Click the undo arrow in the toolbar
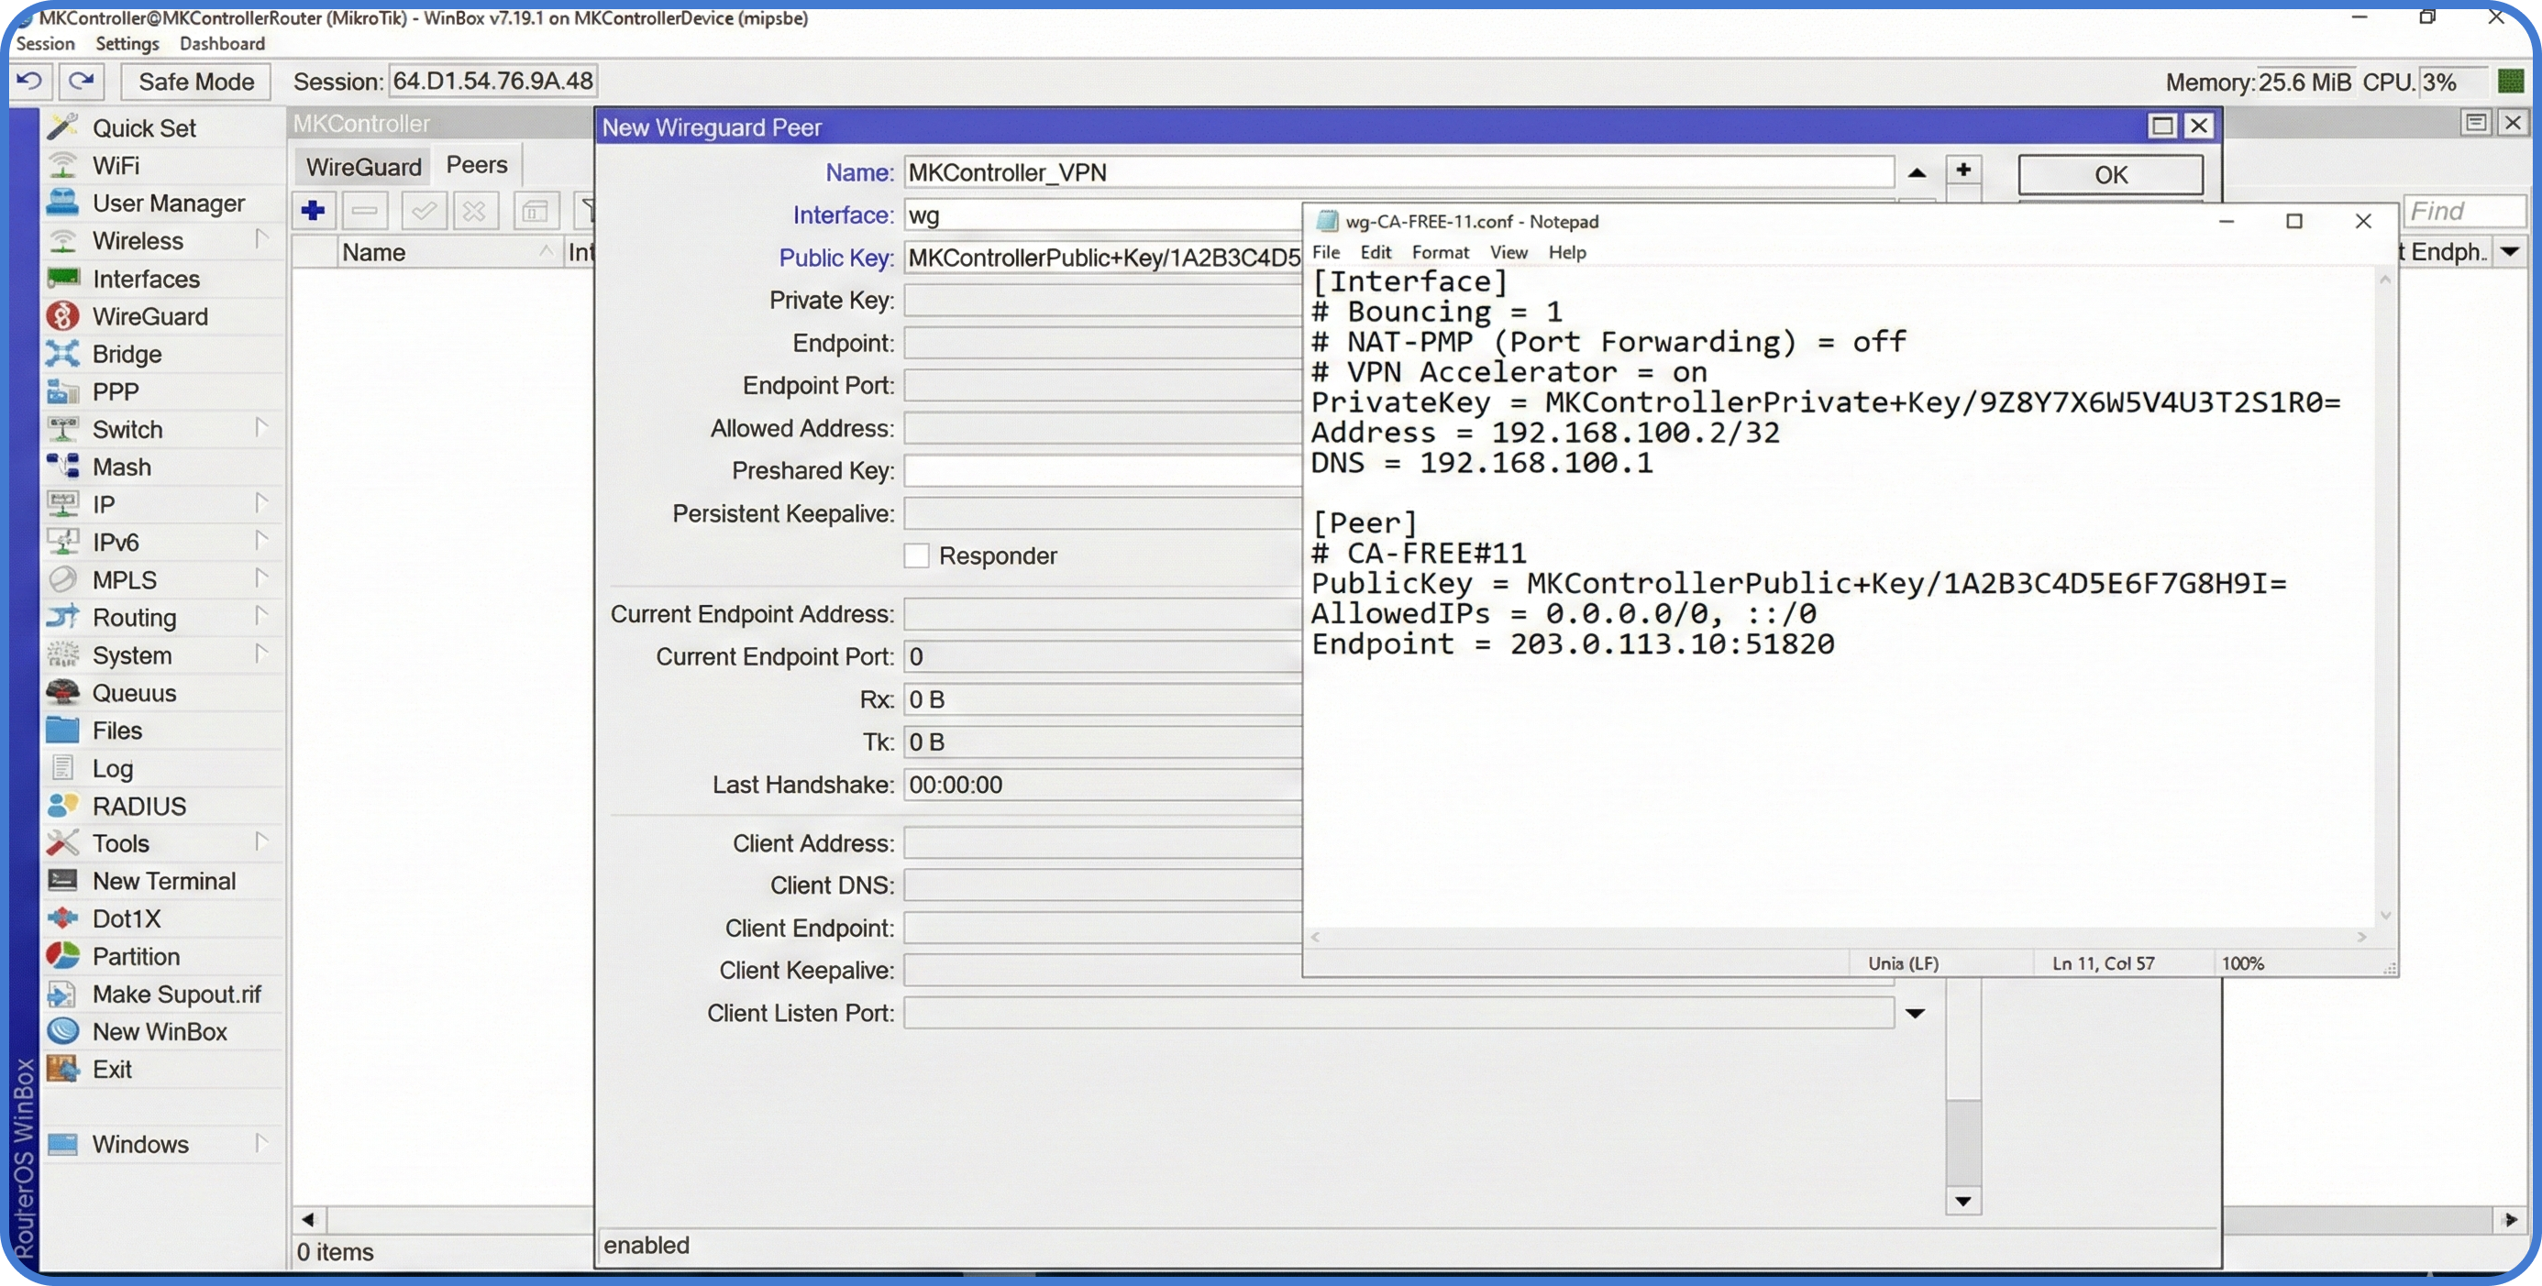The image size is (2542, 1286). pyautogui.click(x=28, y=81)
